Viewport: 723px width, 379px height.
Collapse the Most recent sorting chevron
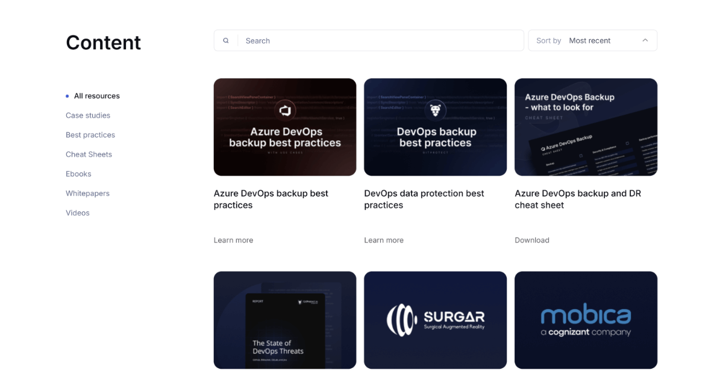pyautogui.click(x=644, y=40)
